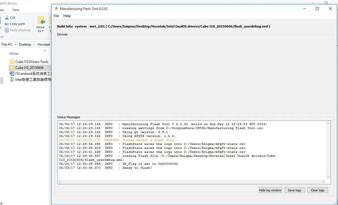The height and width of the screenshot is (205, 338).
Task: Switch to the View tab in Explorer
Action: pyautogui.click(x=16, y=10)
